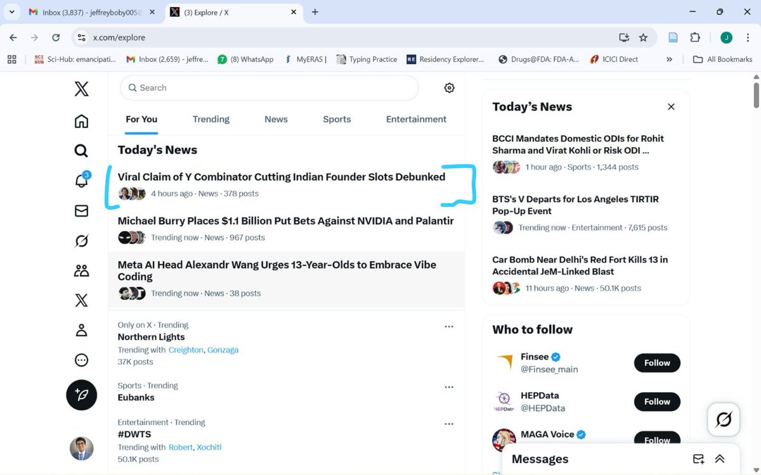
Task: Open the Sci-Hub bookmark
Action: click(75, 60)
